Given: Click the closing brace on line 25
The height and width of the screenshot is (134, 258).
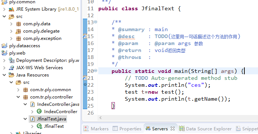Looking at the screenshot, I should (x=113, y=106).
